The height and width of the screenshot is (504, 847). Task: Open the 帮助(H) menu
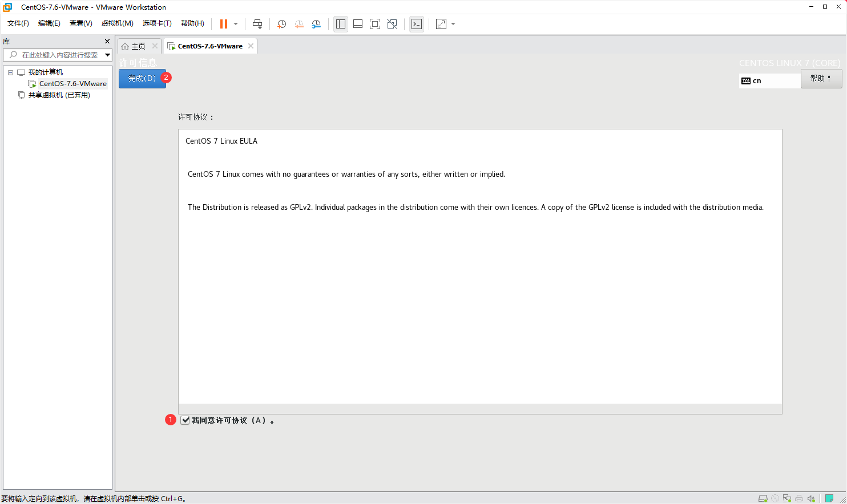pyautogui.click(x=192, y=23)
